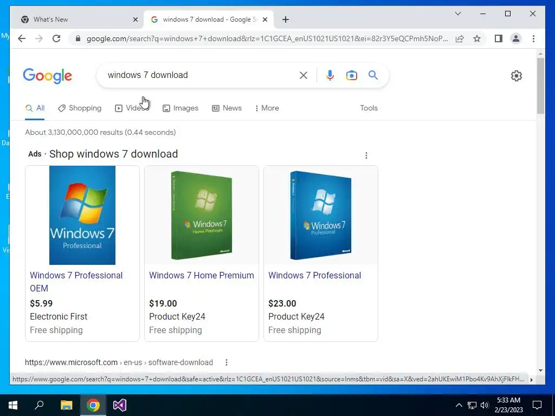Image resolution: width=555 pixels, height=416 pixels.
Task: Switch to News results
Action: (x=227, y=108)
